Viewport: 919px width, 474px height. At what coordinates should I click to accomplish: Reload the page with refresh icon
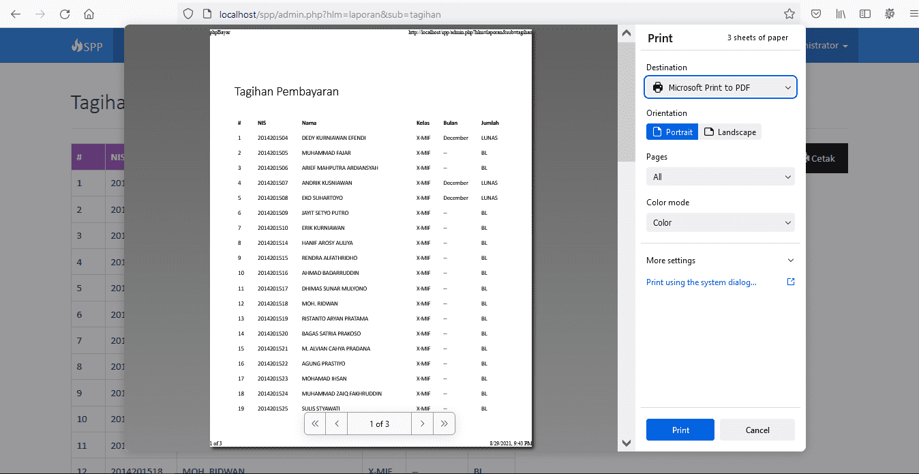[65, 14]
